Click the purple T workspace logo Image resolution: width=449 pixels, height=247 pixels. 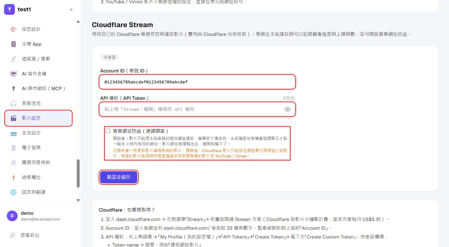coord(10,9)
